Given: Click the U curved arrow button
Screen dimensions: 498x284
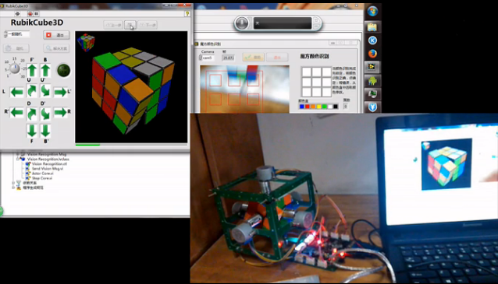Looking at the screenshot, I should (x=32, y=91).
